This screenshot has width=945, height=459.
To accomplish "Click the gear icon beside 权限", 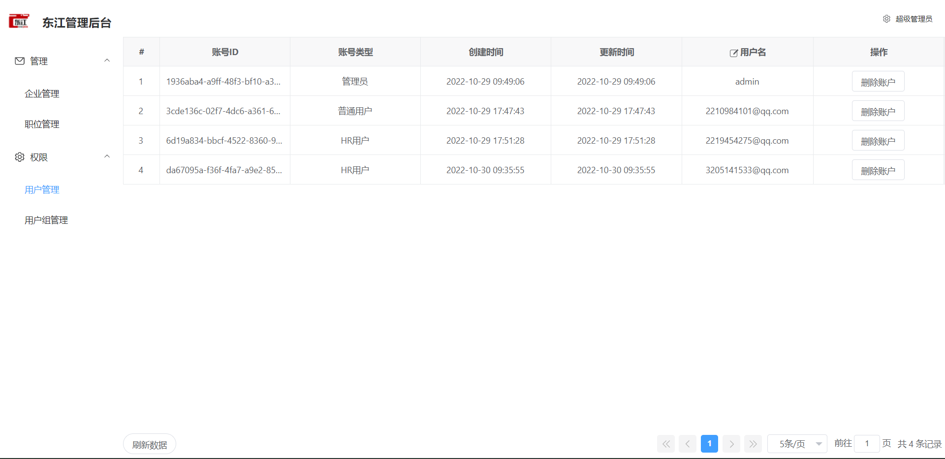I will (20, 157).
